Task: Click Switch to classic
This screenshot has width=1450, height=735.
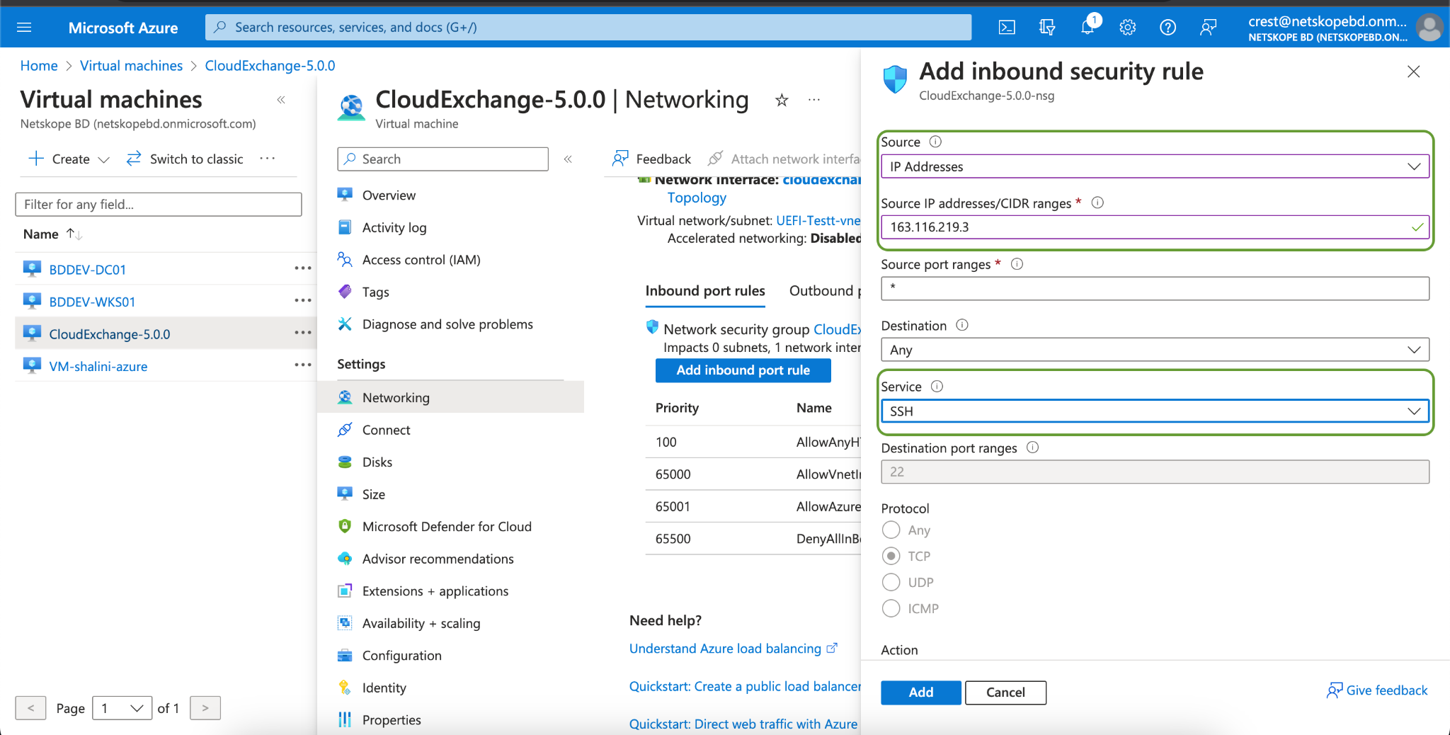Action: (x=185, y=159)
